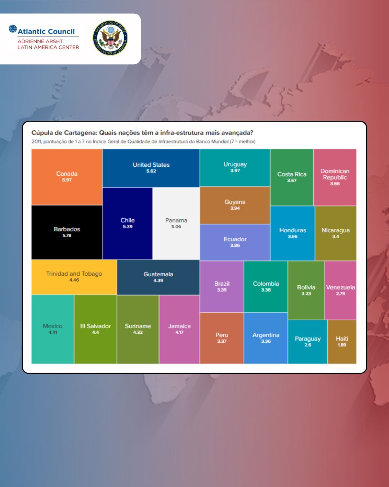Select the Canada 5.97 treemap tile

(x=67, y=177)
